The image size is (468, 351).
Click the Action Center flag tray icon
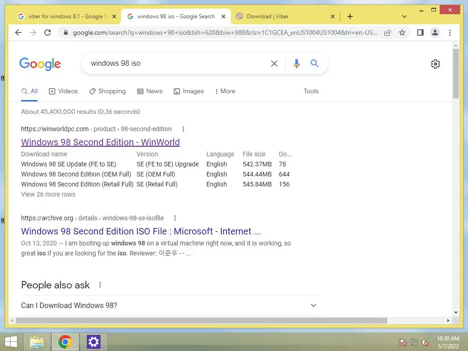403,342
